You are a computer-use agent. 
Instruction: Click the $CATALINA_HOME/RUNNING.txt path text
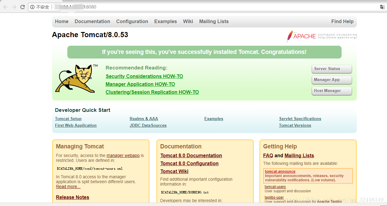click(185, 192)
